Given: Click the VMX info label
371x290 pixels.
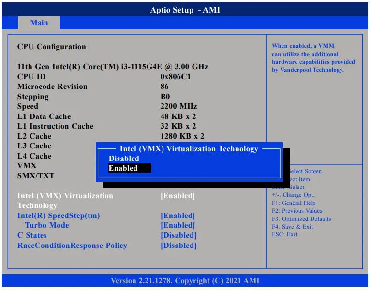Looking at the screenshot, I should click(27, 166).
